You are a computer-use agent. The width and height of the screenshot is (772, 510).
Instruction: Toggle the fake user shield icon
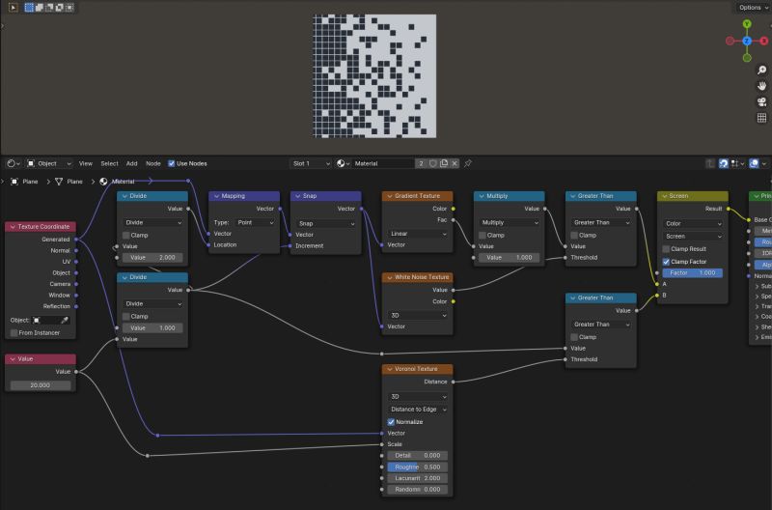[x=432, y=163]
